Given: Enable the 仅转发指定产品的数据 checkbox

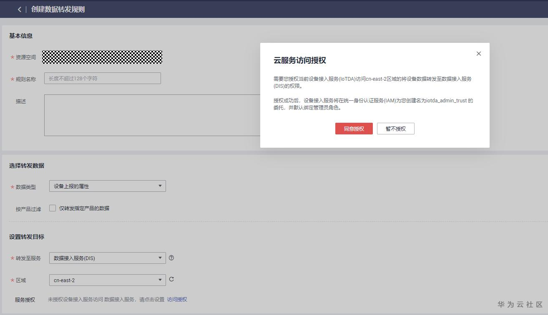Looking at the screenshot, I should (x=52, y=208).
